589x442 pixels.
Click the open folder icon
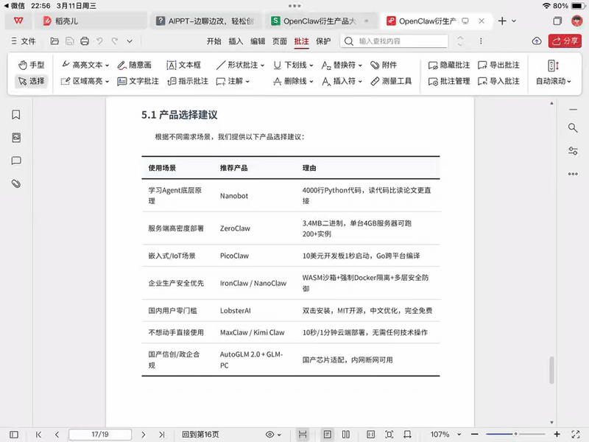(54, 41)
